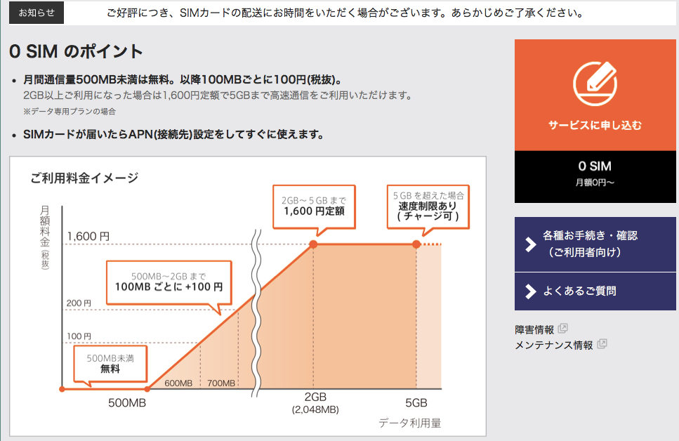Click the pencil sign-up icon

595,84
